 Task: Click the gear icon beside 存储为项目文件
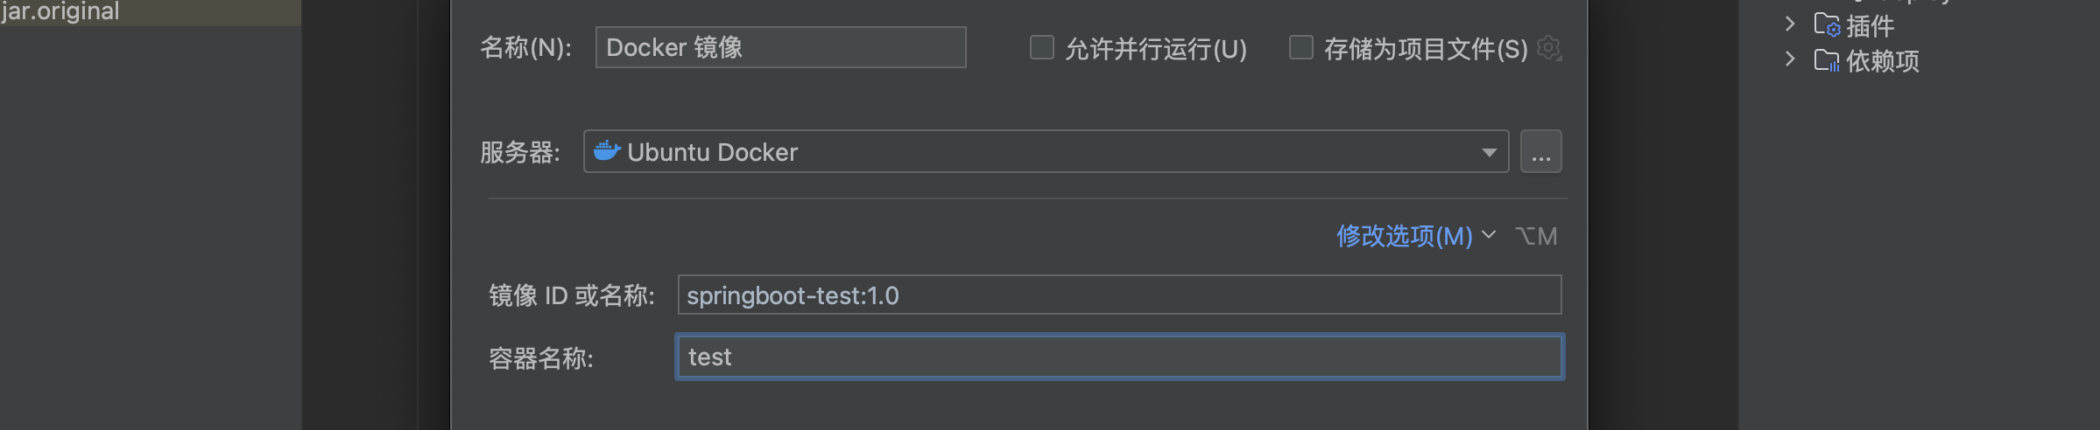(x=1548, y=48)
